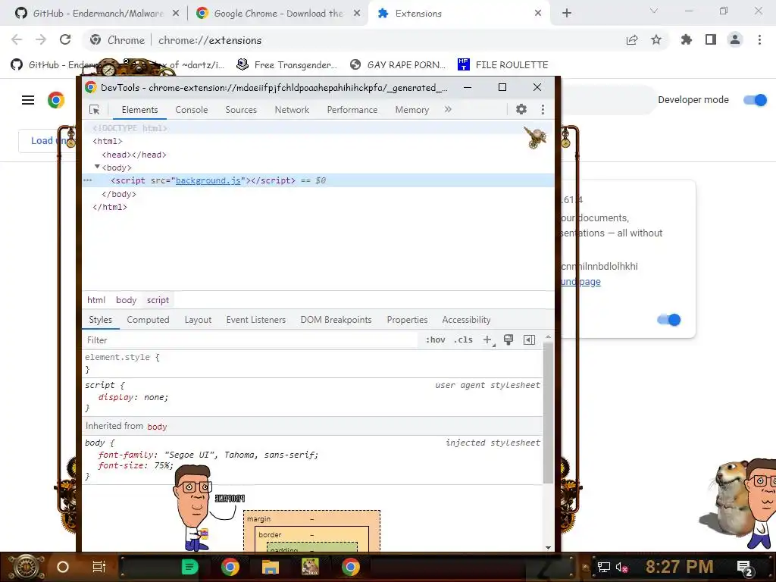Open the FILE ROULETTE bookmark
This screenshot has height=582, width=776.
503,65
